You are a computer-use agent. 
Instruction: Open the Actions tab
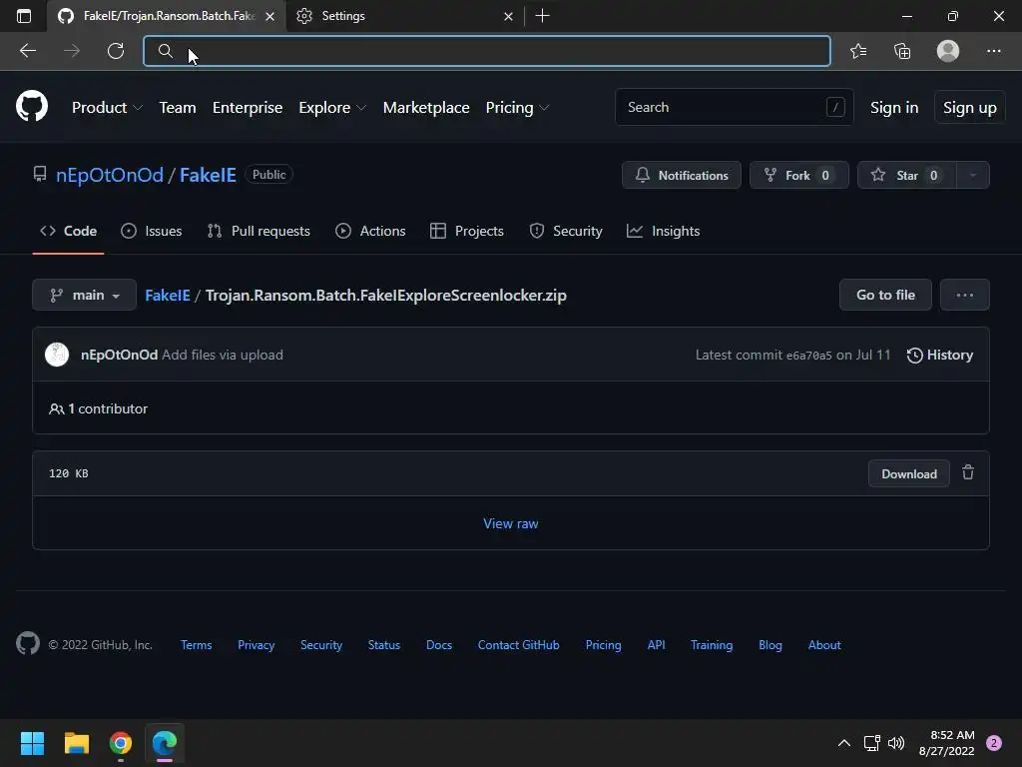point(370,231)
